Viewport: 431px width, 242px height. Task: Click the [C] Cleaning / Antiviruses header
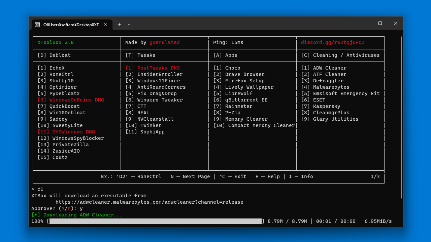coord(340,55)
